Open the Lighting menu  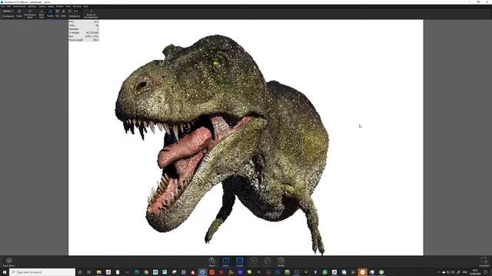32,6
